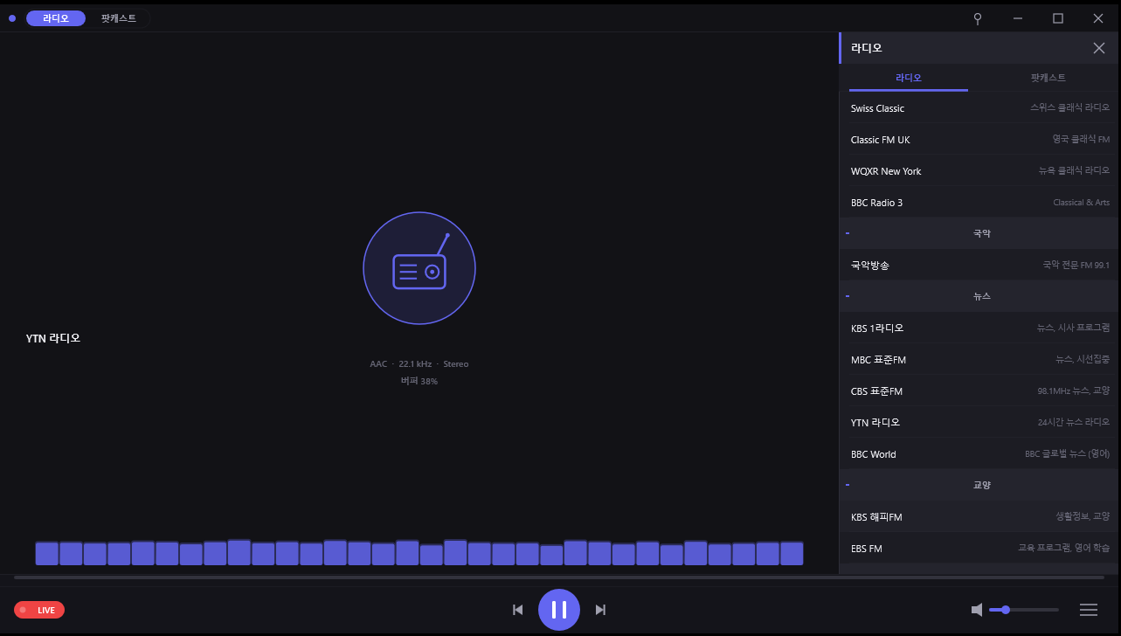1121x636 pixels.
Task: Close the 라디오 side panel
Action: pyautogui.click(x=1099, y=48)
